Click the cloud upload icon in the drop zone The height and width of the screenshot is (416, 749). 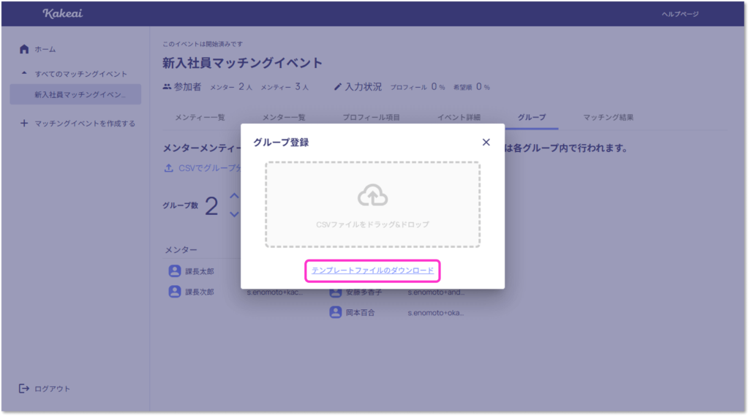(x=372, y=195)
